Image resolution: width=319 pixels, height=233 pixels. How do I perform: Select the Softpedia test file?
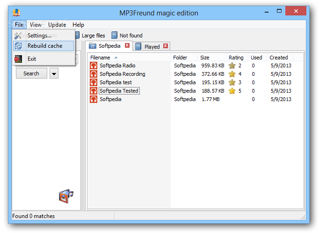pos(116,82)
